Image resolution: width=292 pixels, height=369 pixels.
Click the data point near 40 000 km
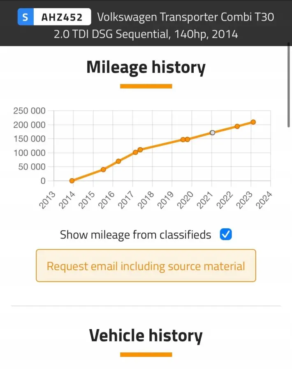click(x=103, y=169)
